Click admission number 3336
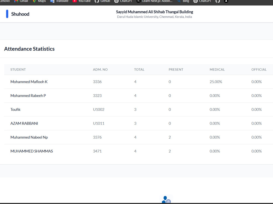273x204 pixels. coord(97,82)
